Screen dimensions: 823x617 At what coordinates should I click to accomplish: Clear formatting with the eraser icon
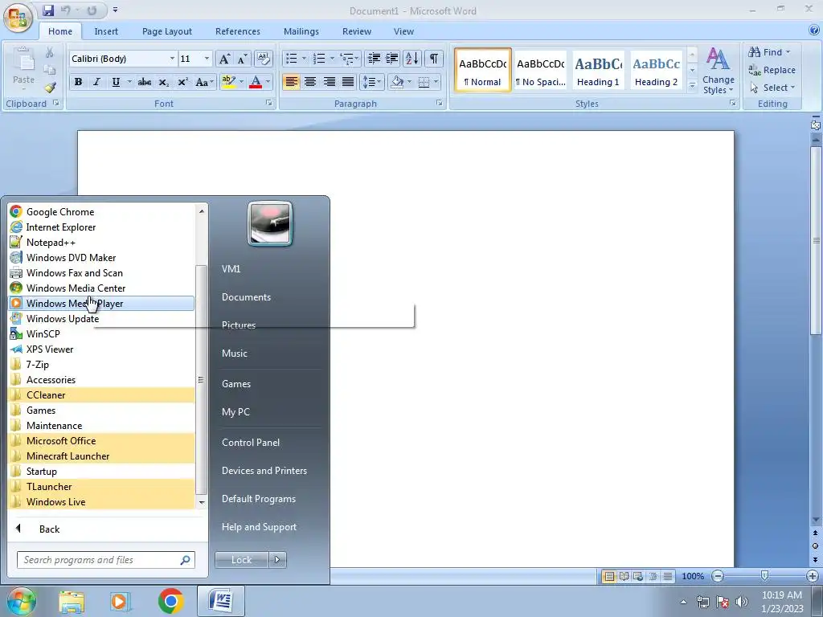tap(264, 59)
